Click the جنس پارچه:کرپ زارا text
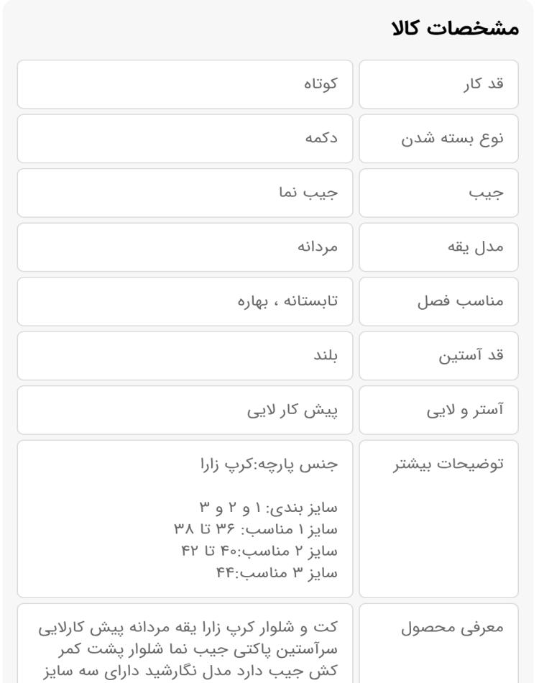Viewport: 539px width, 683px height. click(269, 464)
